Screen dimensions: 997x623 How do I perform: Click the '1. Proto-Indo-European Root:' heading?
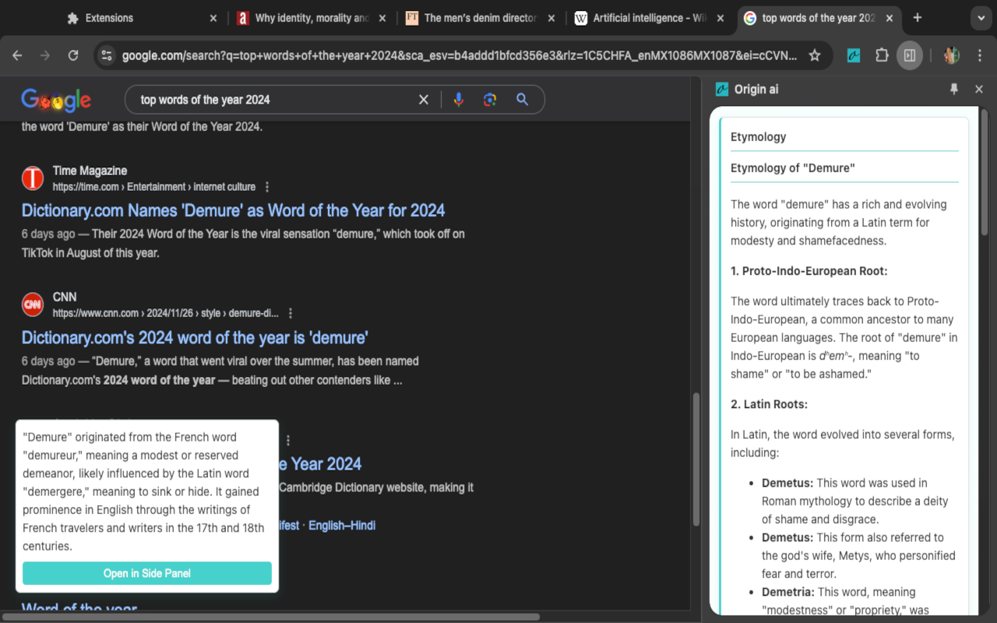[809, 271]
